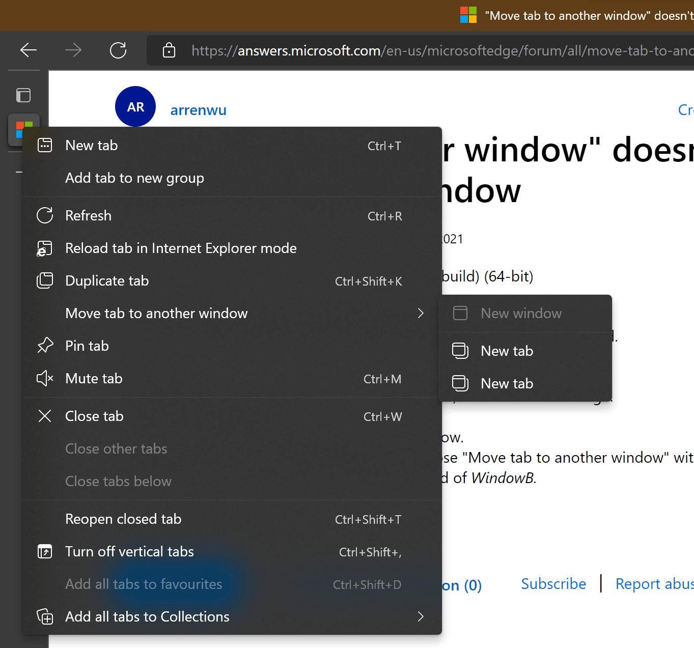
Task: Click the AR avatar of arrenwu
Action: tap(135, 106)
